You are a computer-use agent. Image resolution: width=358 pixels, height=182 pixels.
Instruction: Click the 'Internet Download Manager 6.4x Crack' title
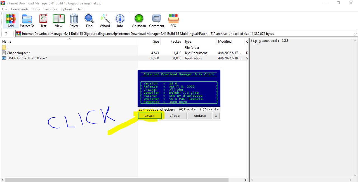pyautogui.click(x=179, y=74)
